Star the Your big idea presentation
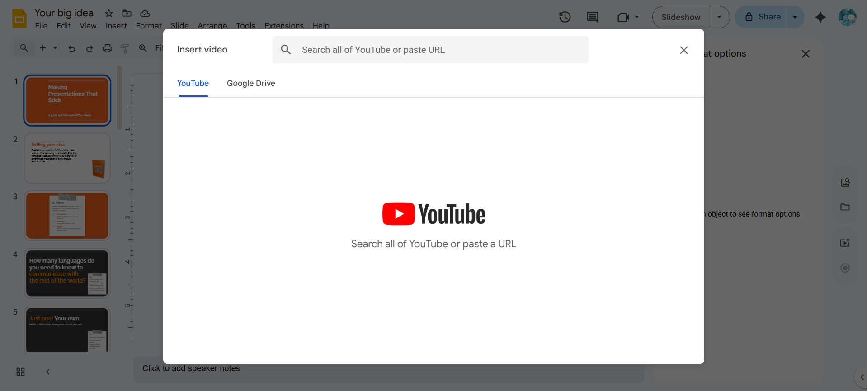Viewport: 867px width, 391px height. pos(109,13)
